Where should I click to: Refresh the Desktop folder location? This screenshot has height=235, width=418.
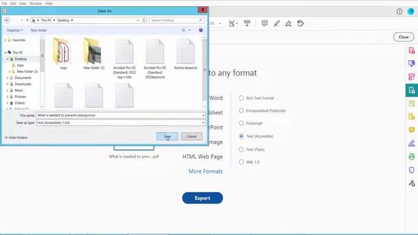(x=144, y=20)
